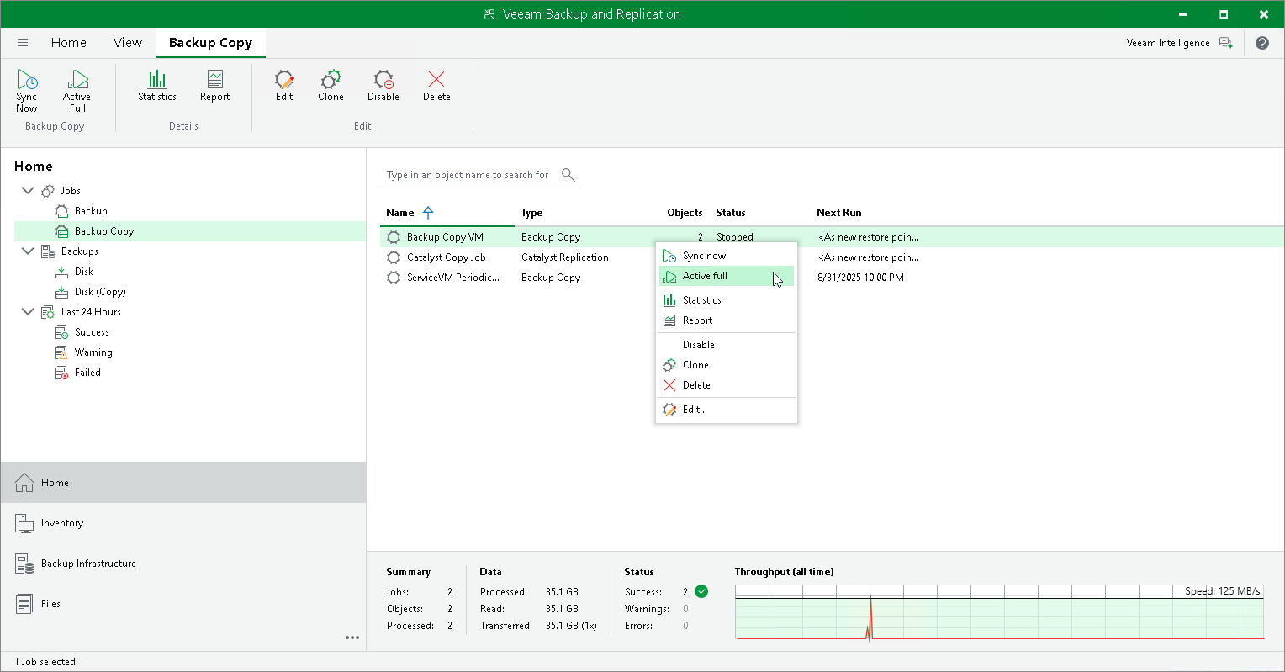Collapse the Backups tree node
This screenshot has width=1285, height=672.
click(28, 251)
